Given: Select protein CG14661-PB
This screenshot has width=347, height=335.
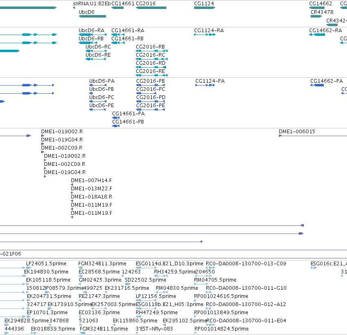Looking at the screenshot, I should pyautogui.click(x=116, y=126).
